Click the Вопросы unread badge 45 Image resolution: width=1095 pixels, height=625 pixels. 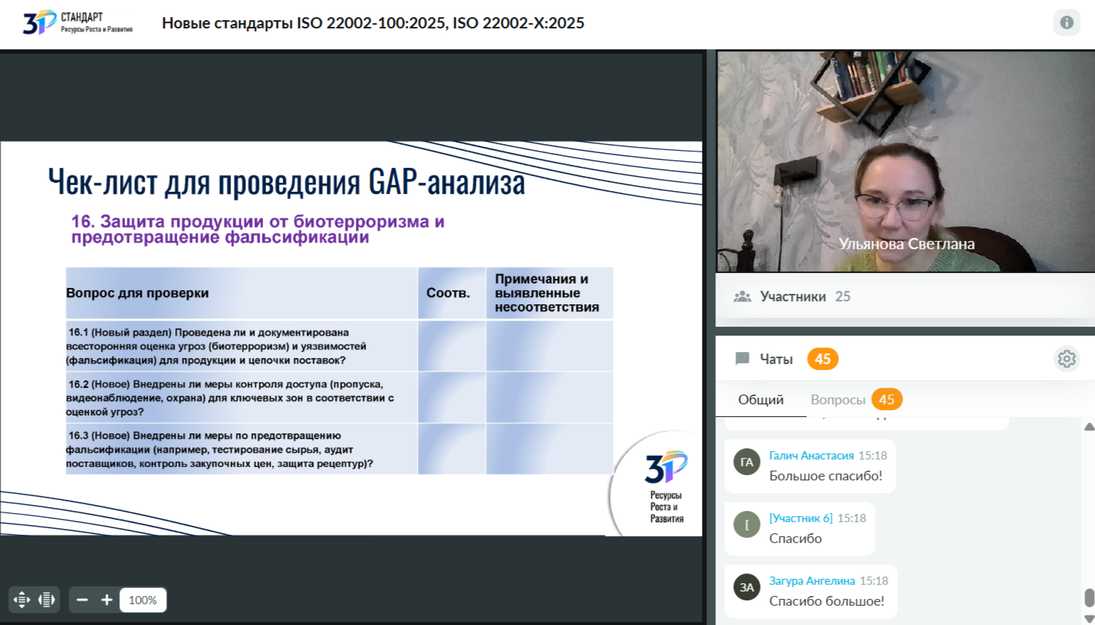(x=887, y=400)
